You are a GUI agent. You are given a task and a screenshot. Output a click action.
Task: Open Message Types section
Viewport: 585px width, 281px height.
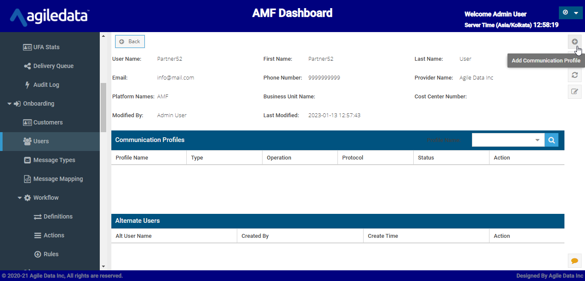point(54,160)
